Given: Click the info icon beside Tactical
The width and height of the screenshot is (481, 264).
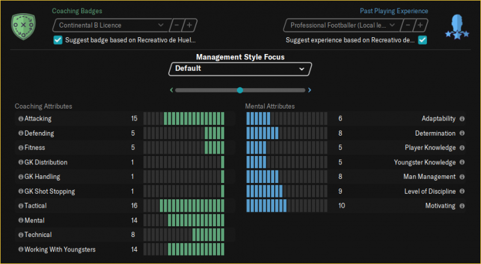Looking at the screenshot, I should 21,206.
